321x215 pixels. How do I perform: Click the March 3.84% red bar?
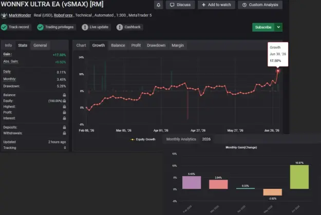[x=218, y=184]
